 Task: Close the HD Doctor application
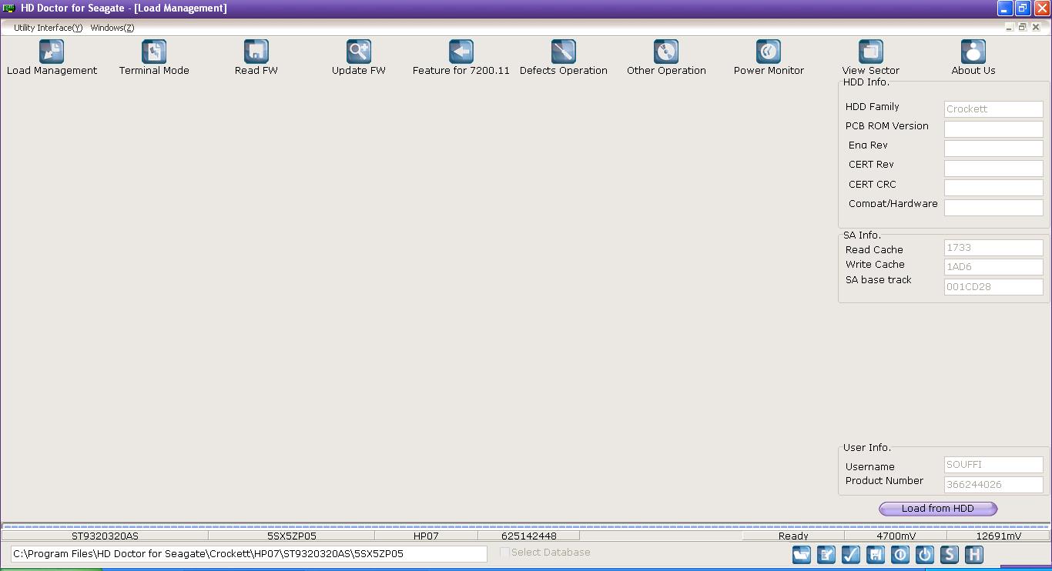pyautogui.click(x=1041, y=8)
